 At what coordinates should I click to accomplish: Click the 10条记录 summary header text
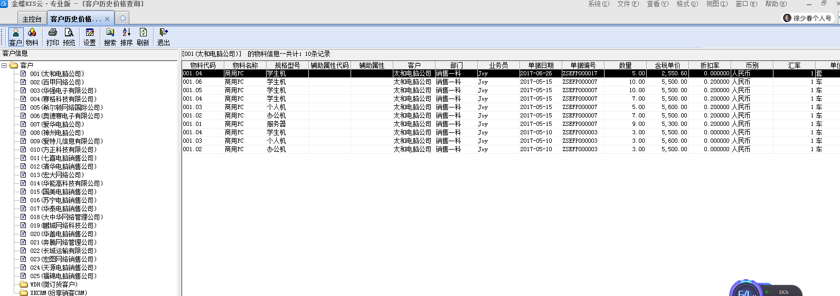(317, 54)
